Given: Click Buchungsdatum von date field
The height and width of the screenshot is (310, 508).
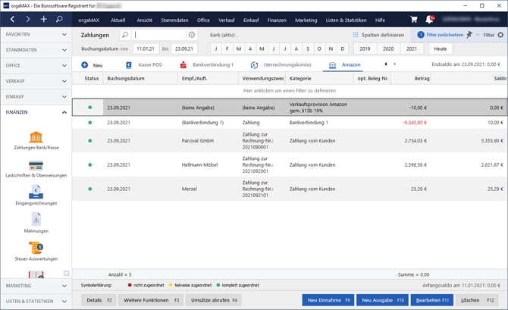Looking at the screenshot, I should [146, 49].
